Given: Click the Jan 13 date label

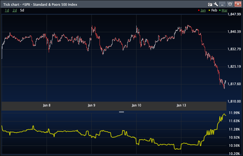Looking at the screenshot, I should point(181,106).
